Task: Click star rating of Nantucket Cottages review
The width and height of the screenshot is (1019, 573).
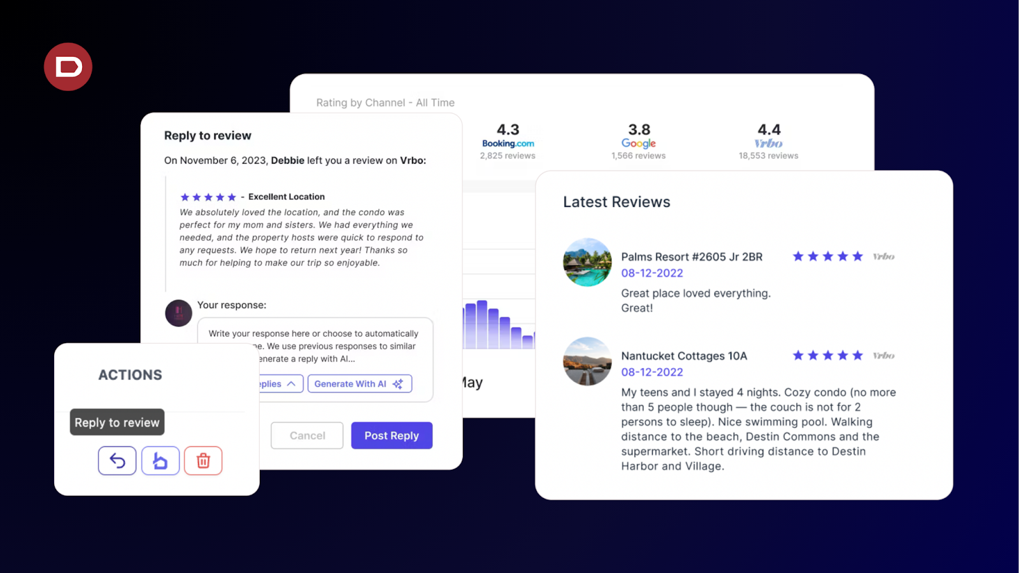Action: (827, 355)
